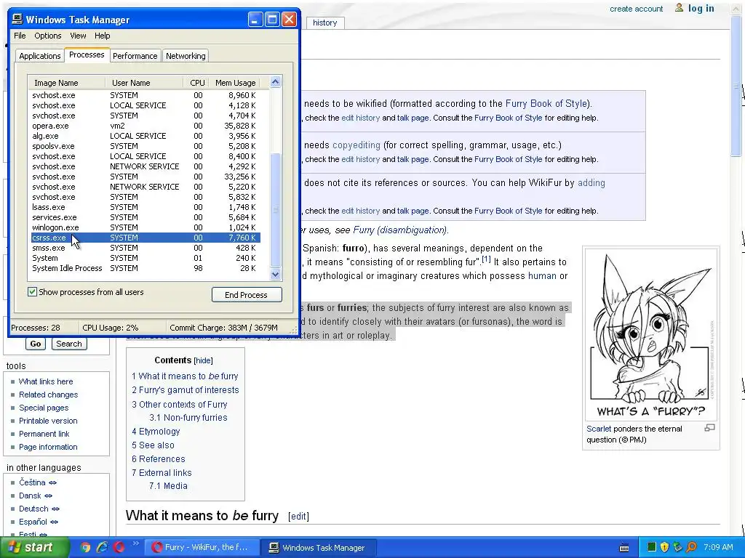Hide the Contents table via hide link
Viewport: 745px width, 558px height.
[204, 360]
